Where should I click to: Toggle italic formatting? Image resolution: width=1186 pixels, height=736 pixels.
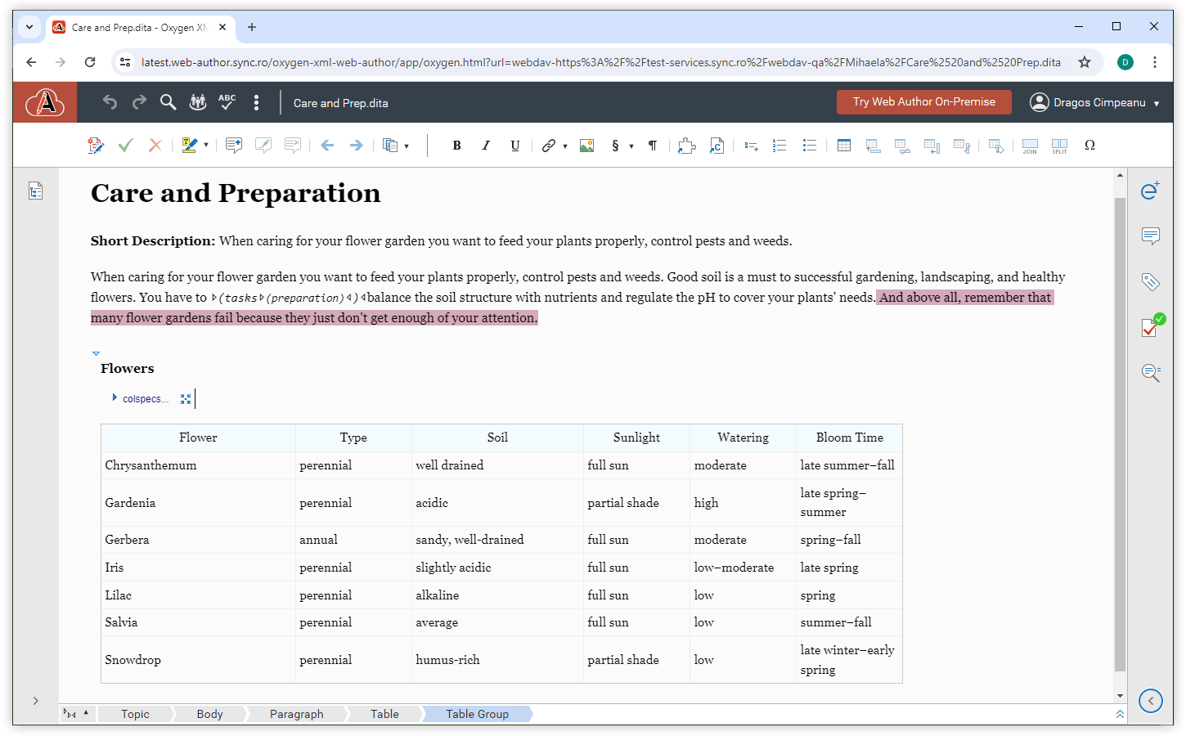click(x=486, y=146)
